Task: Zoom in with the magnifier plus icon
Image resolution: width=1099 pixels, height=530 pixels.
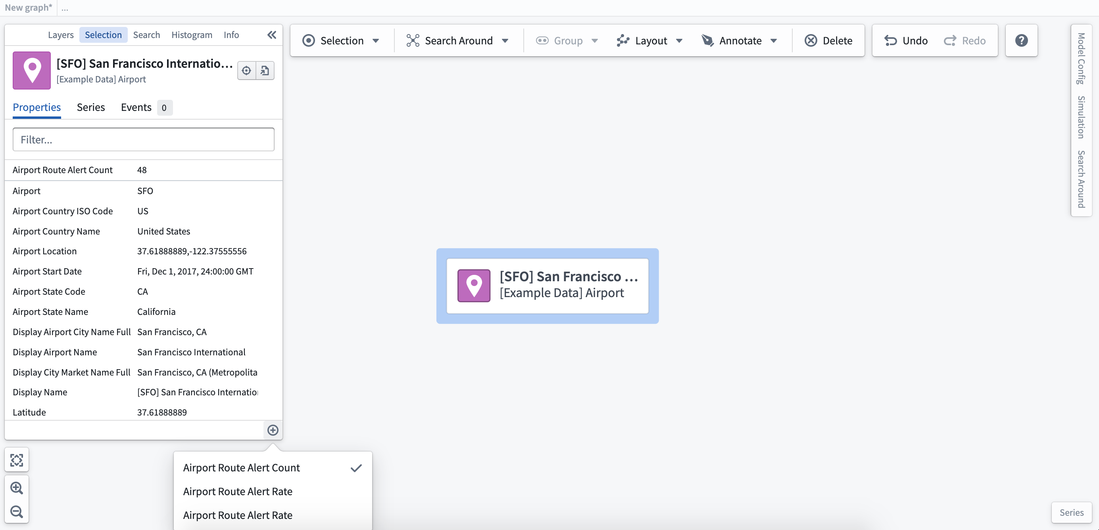Action: [17, 488]
